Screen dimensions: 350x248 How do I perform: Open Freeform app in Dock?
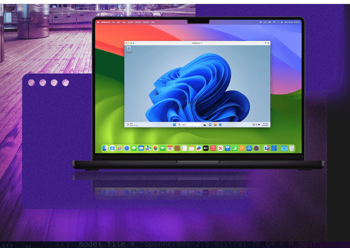(x=198, y=148)
